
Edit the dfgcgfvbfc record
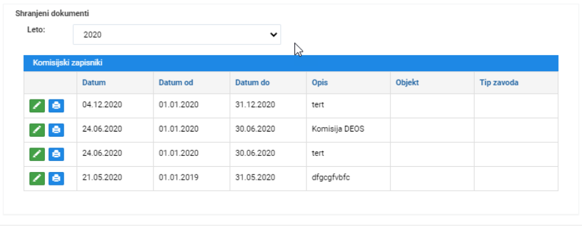tap(37, 179)
